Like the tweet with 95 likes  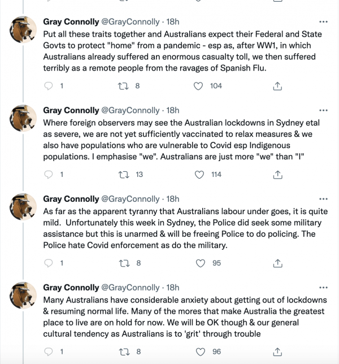click(201, 263)
